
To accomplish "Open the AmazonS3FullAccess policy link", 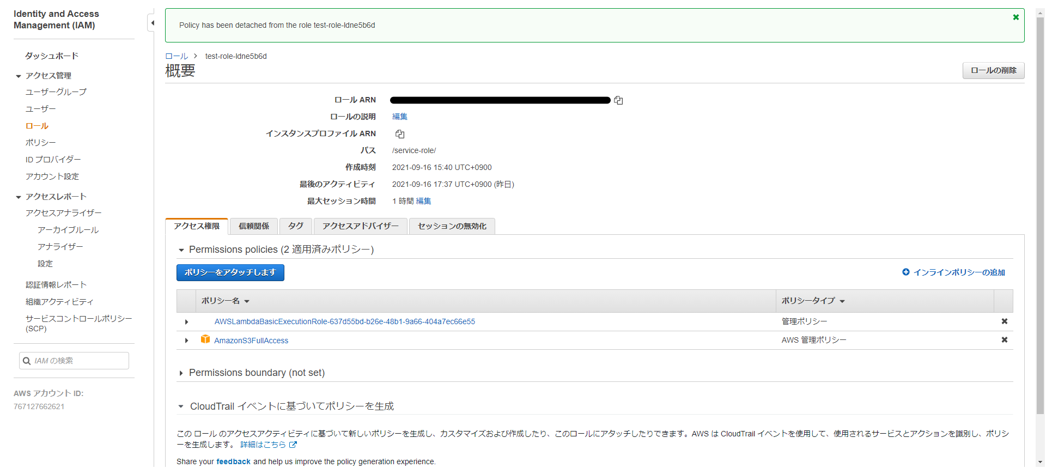I will [251, 341].
